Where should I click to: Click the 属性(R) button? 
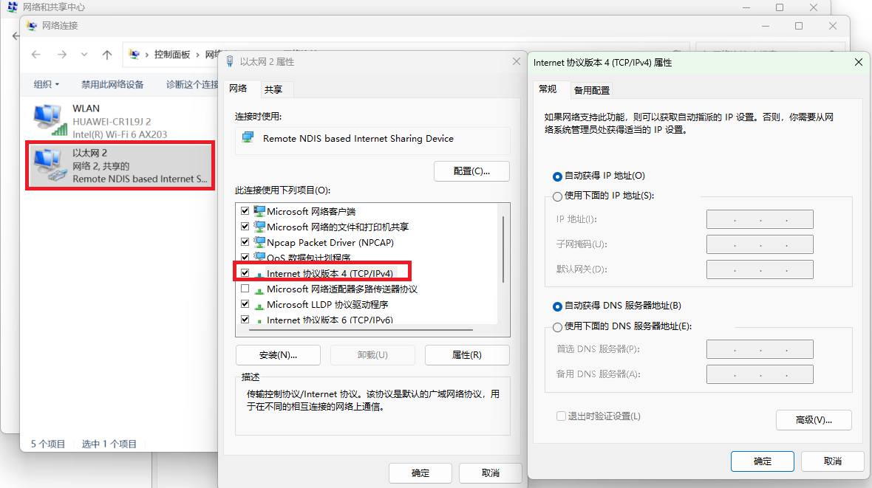[x=466, y=355]
